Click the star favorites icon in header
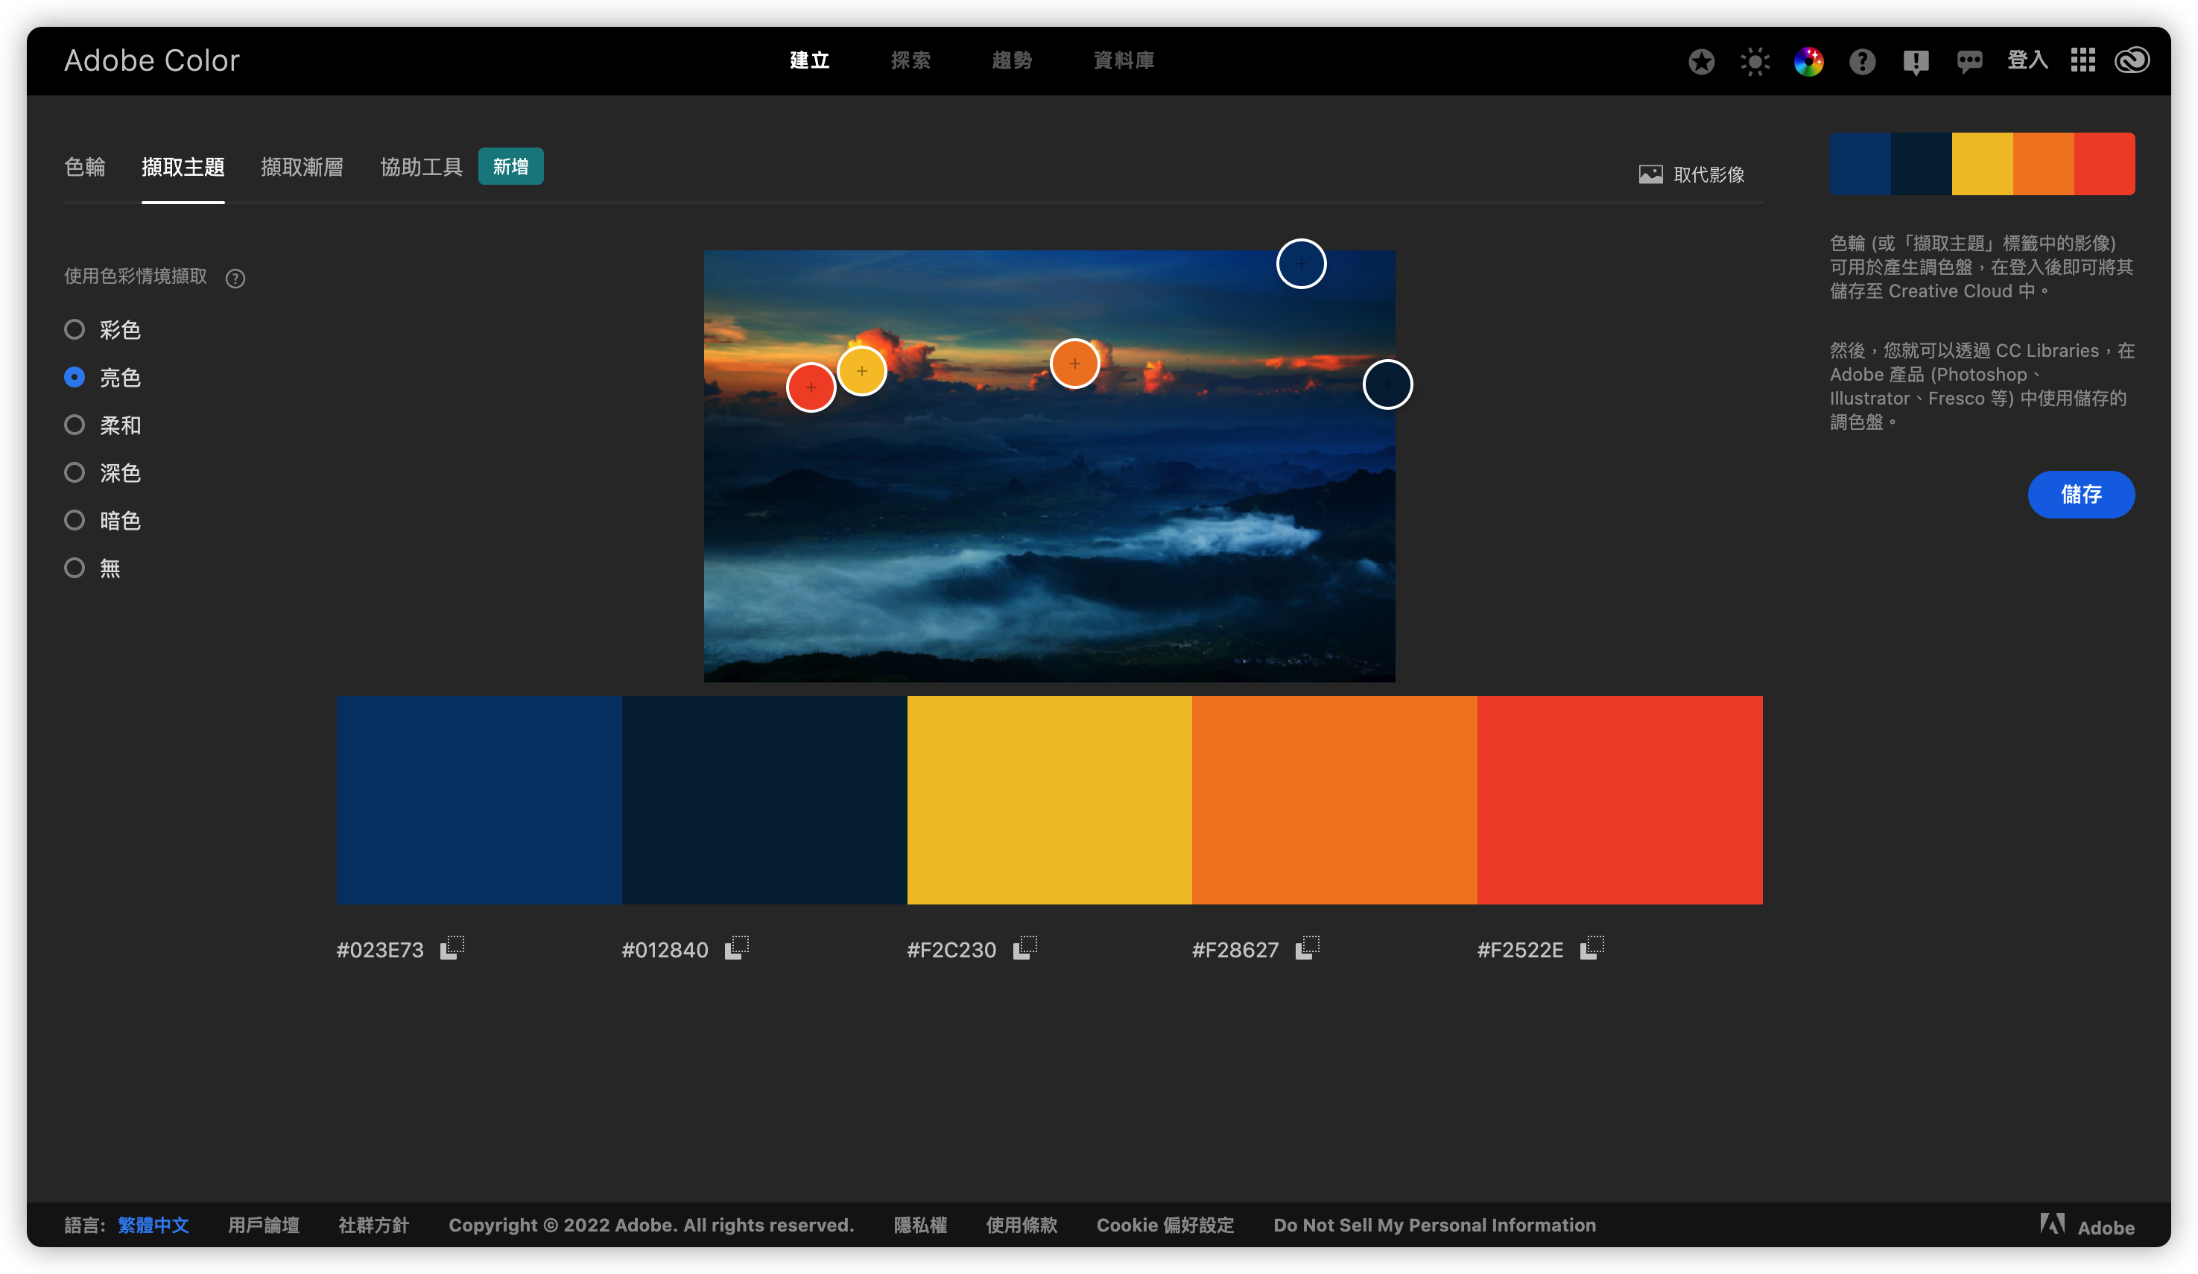Viewport: 2198px width, 1274px height. [1701, 61]
